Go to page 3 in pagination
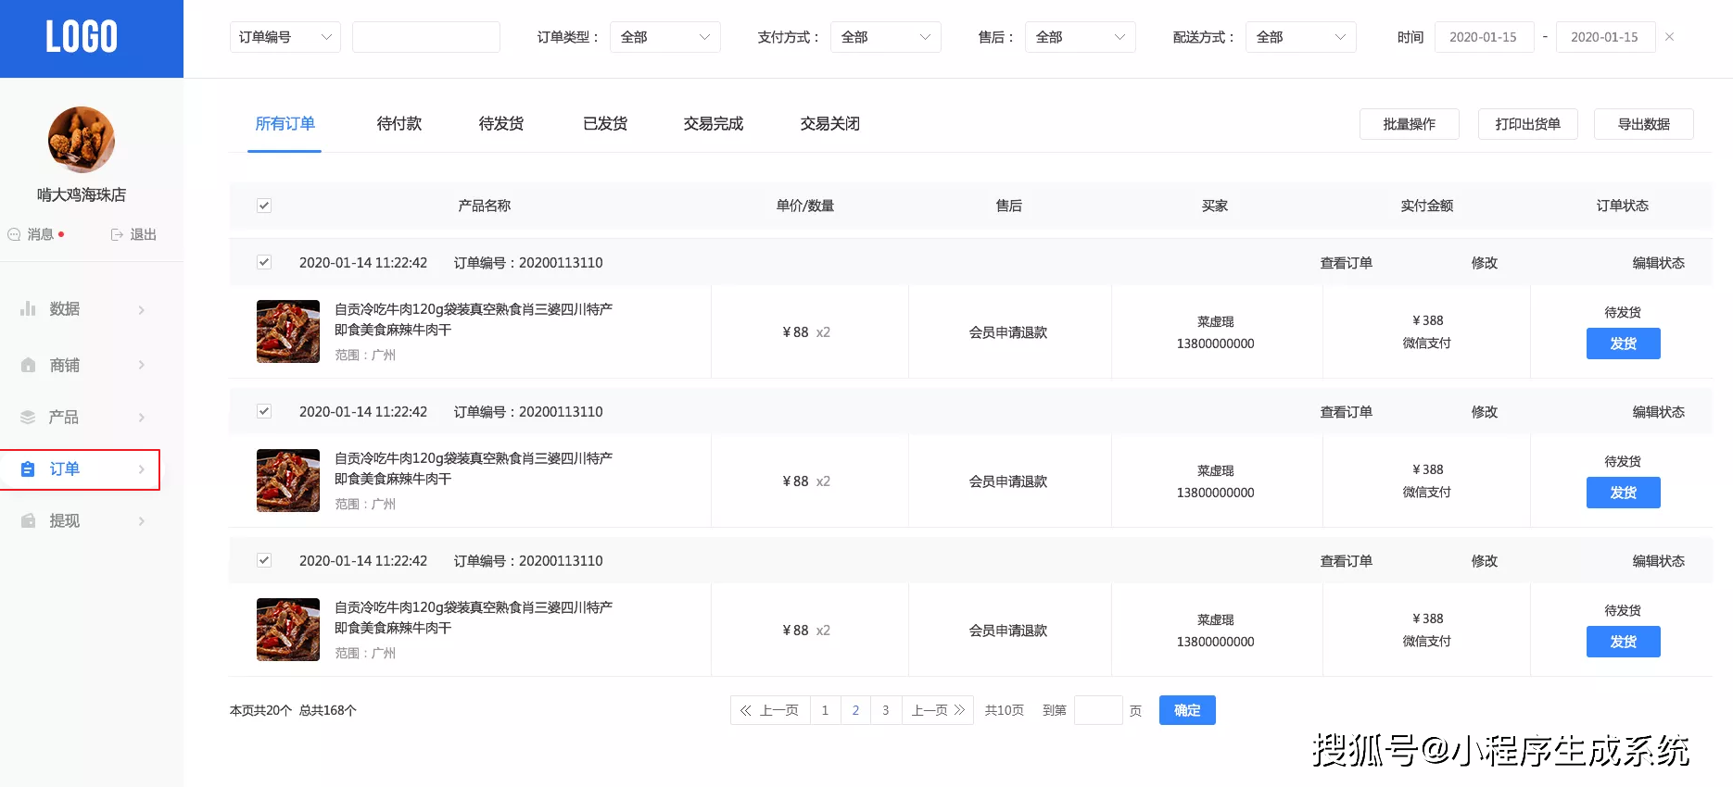The height and width of the screenshot is (787, 1733). 886,710
